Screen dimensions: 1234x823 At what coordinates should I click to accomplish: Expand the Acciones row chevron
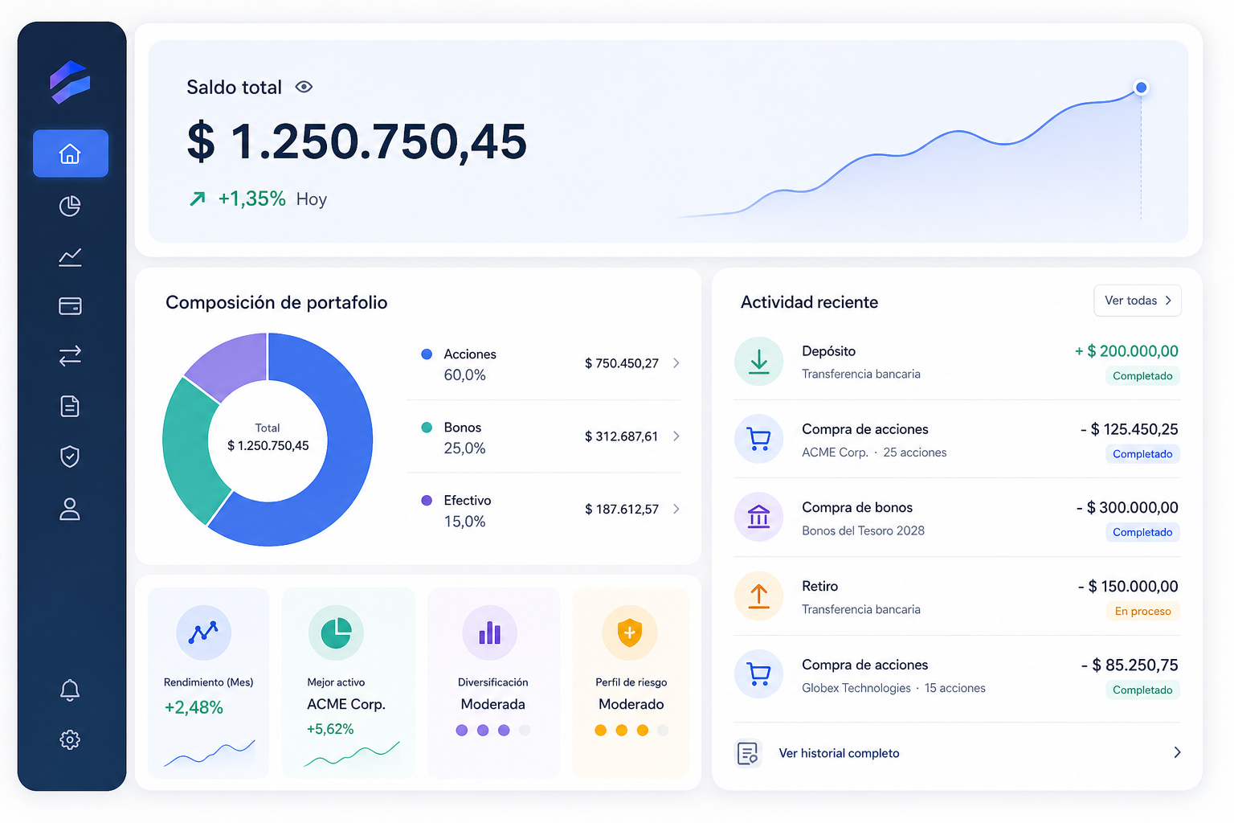click(676, 363)
